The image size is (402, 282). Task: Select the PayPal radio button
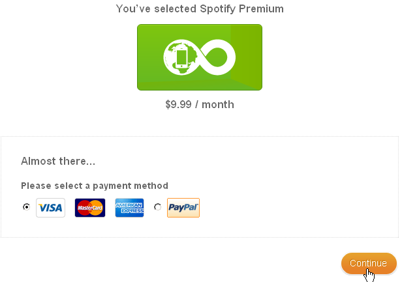click(157, 207)
